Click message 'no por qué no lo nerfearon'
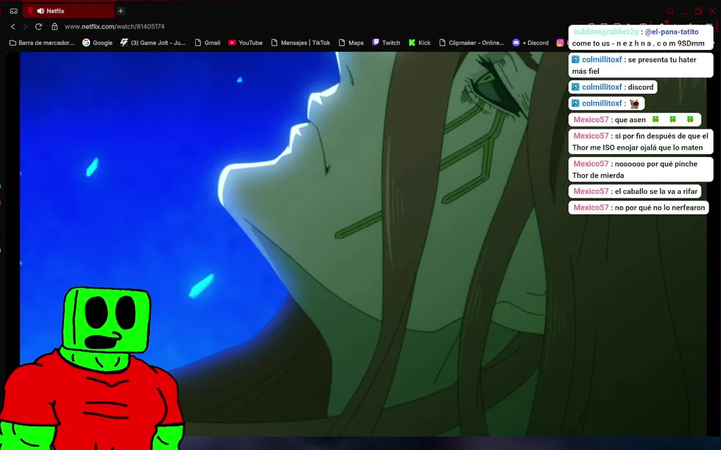Screen dimensions: 721x450 click(638, 207)
